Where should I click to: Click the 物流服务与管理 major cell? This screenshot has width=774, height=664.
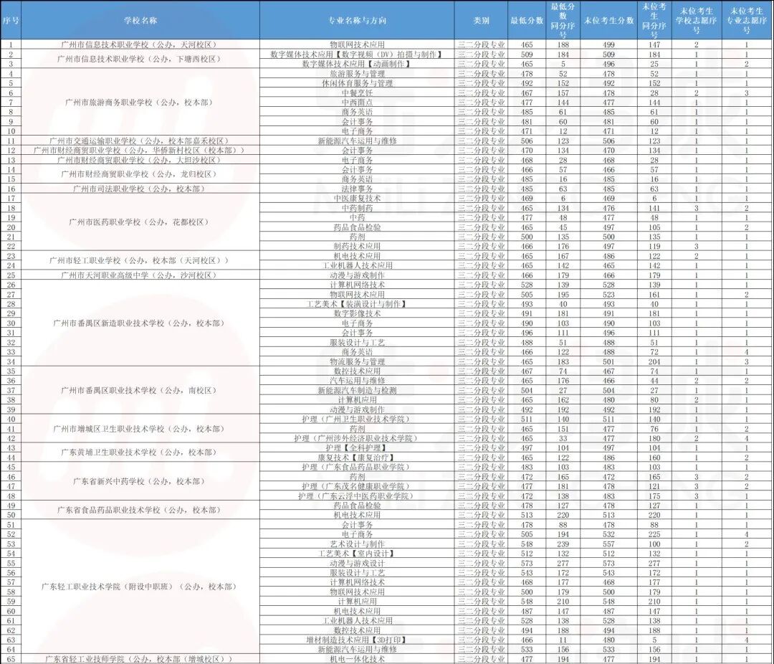(x=358, y=361)
